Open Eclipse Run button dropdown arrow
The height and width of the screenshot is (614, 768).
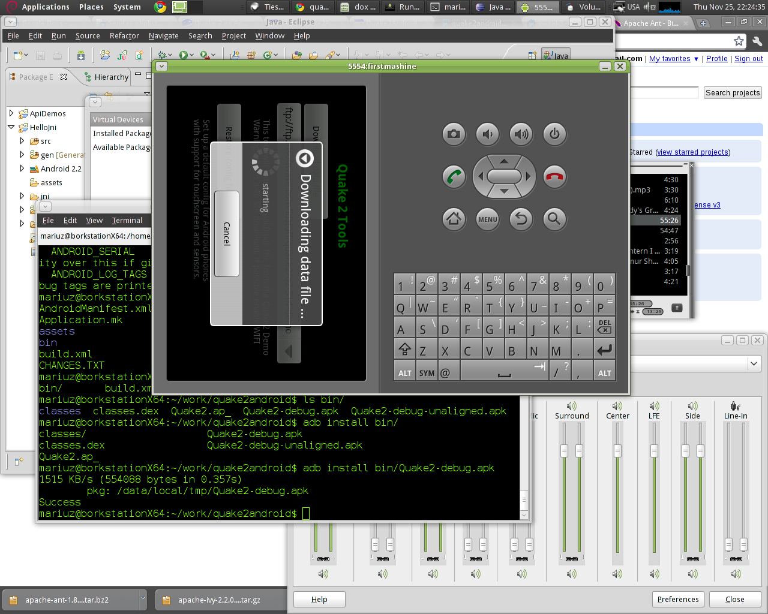click(x=191, y=55)
